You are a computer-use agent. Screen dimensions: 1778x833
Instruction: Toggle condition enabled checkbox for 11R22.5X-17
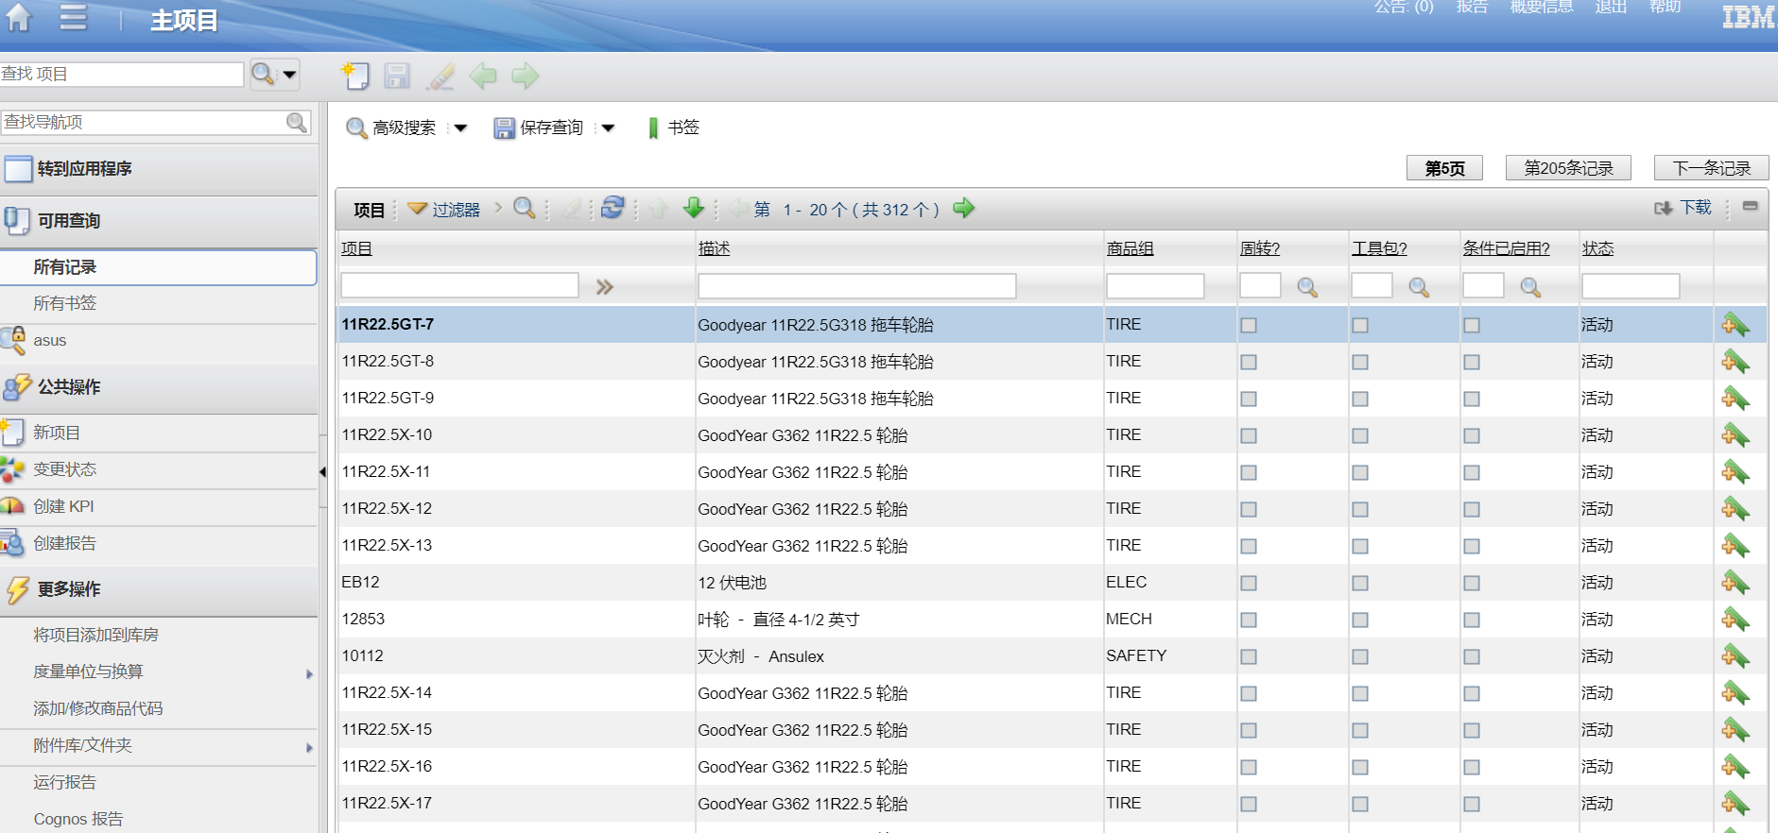(x=1472, y=804)
